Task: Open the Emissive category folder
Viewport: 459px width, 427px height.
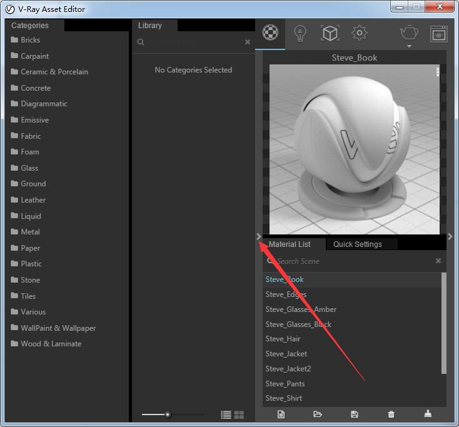Action: coord(29,119)
